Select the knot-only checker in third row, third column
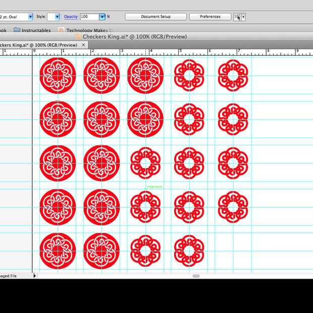 (145, 163)
